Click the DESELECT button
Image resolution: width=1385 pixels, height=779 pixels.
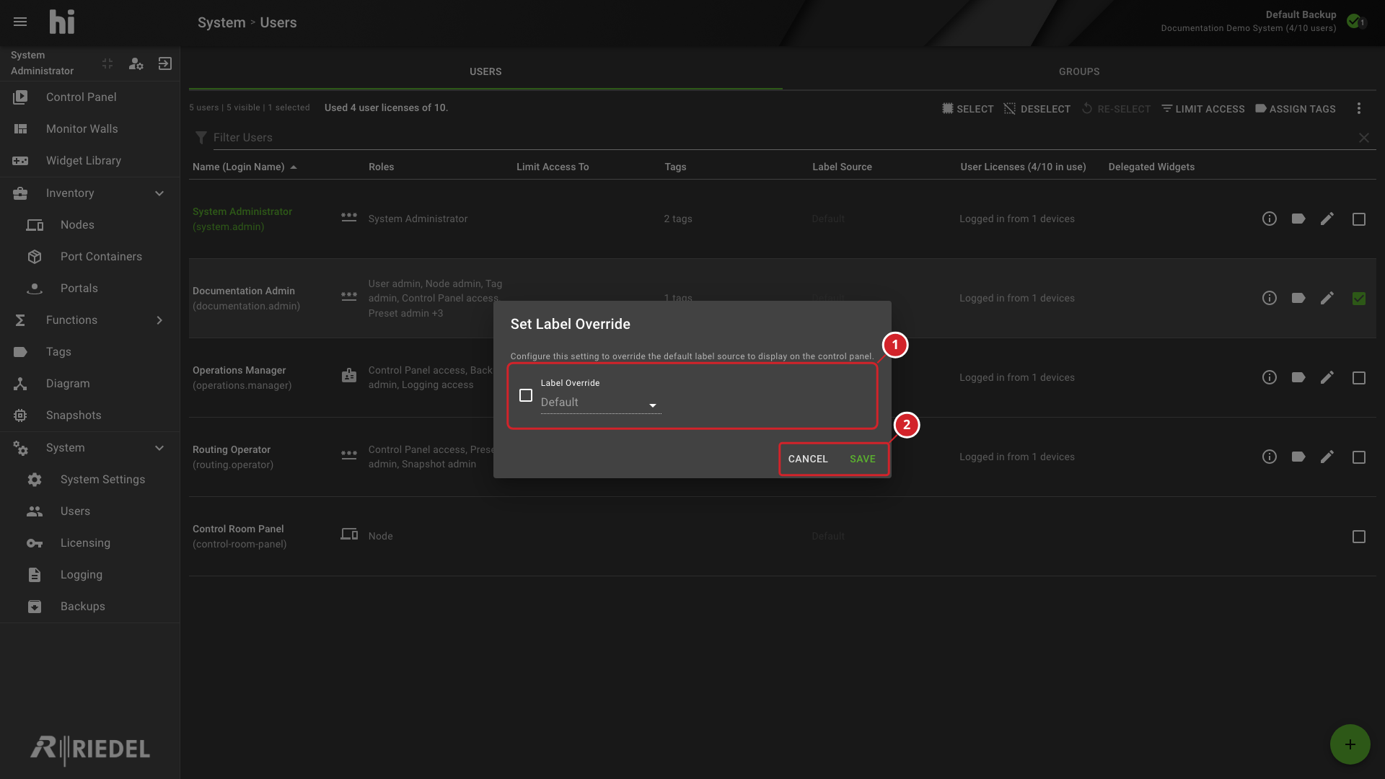(x=1037, y=109)
